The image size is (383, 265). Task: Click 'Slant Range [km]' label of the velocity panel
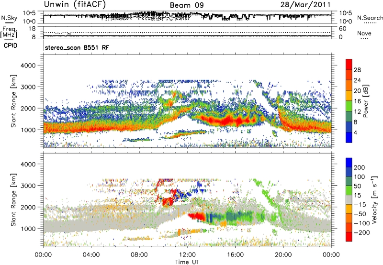point(13,200)
